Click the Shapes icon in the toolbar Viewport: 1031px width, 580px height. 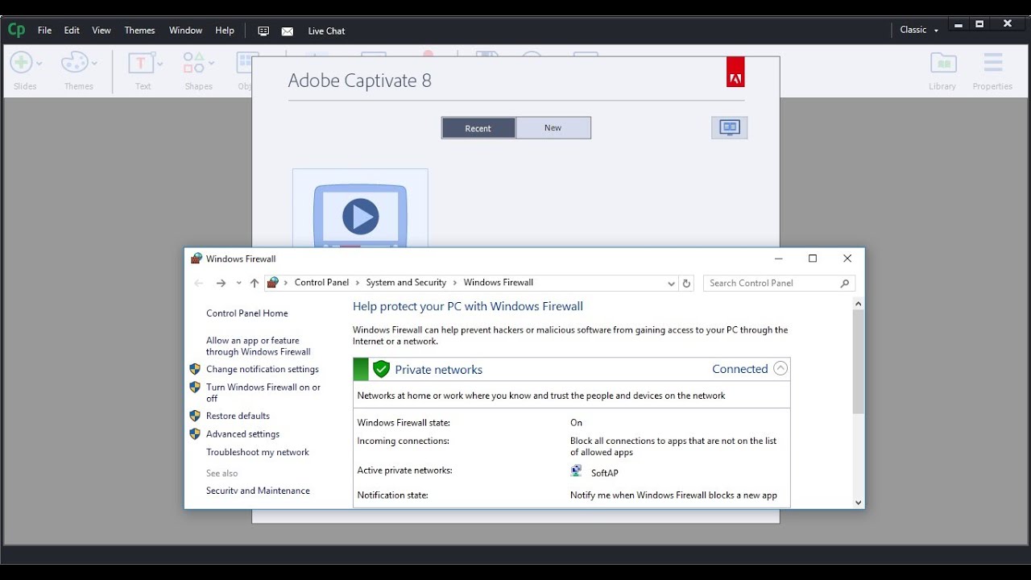tap(193, 63)
